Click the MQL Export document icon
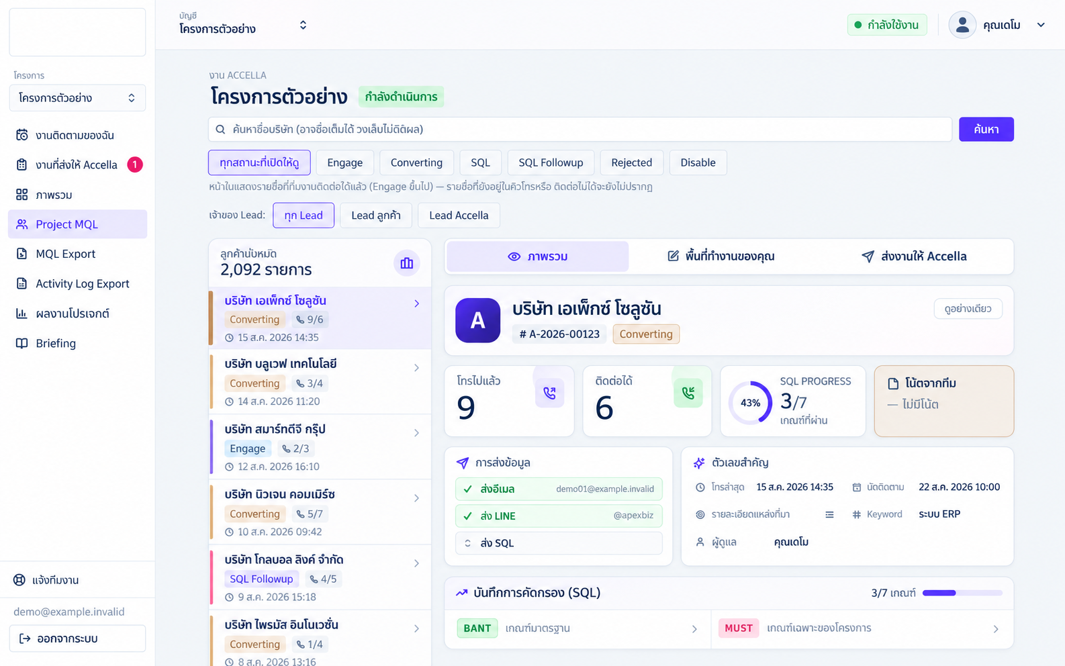This screenshot has width=1065, height=666. point(22,254)
